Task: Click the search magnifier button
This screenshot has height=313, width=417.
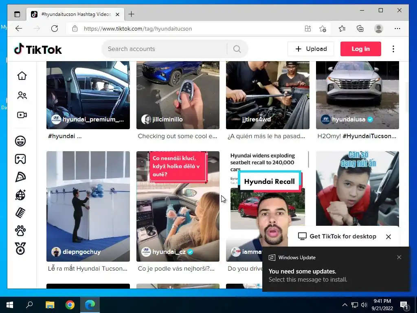Action: pos(237,49)
